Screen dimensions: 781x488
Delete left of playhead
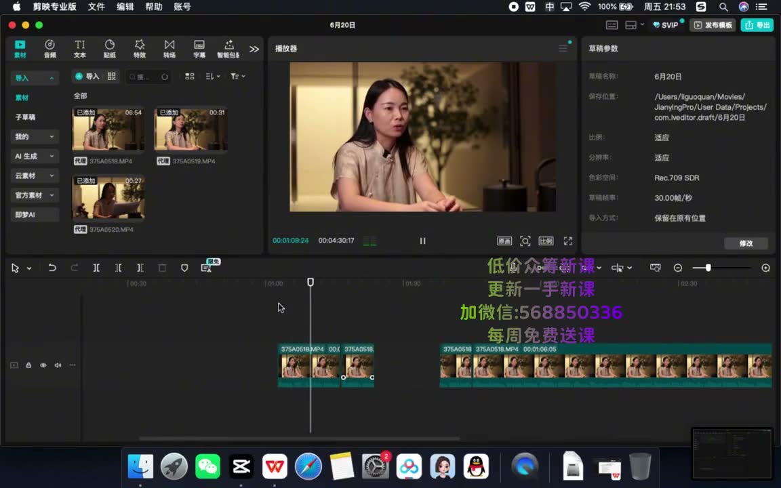(x=118, y=268)
